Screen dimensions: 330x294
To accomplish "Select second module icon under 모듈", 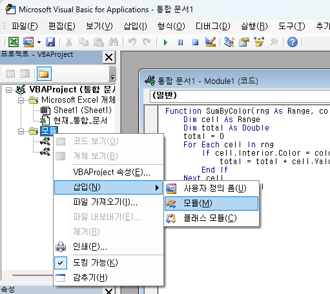I will pos(45,152).
